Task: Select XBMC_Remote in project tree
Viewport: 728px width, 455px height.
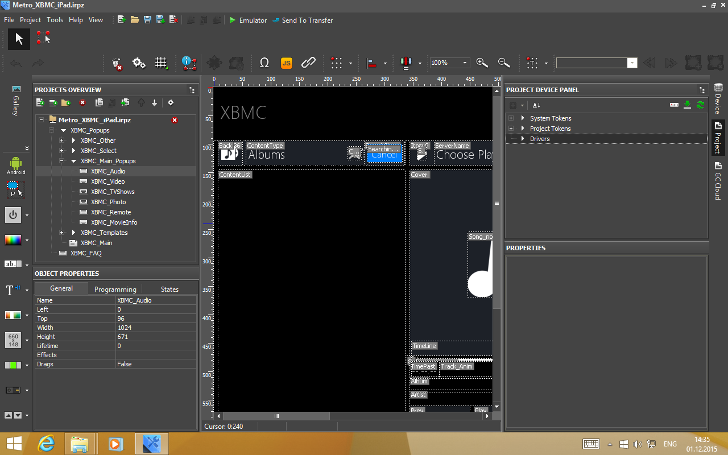Action: click(x=111, y=212)
